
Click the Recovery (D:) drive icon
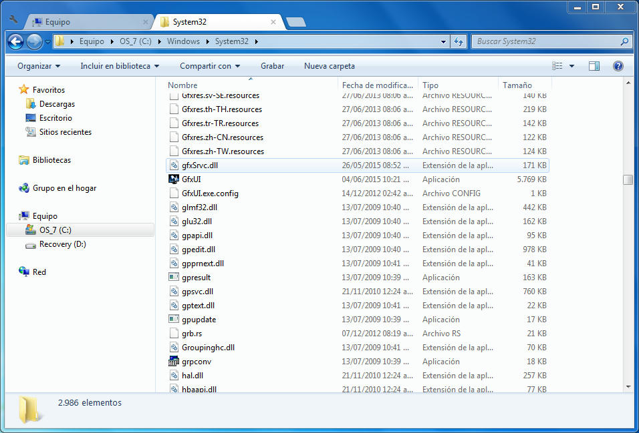[x=31, y=245]
